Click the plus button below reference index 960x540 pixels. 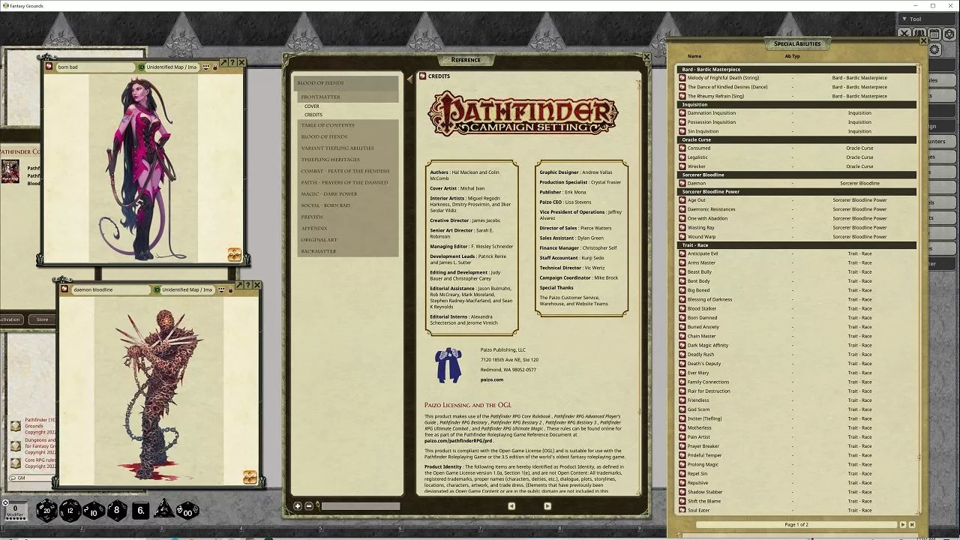[x=298, y=506]
